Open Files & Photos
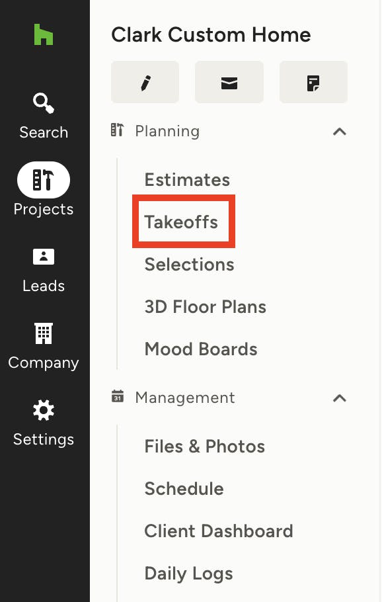The image size is (382, 602). [x=205, y=447]
